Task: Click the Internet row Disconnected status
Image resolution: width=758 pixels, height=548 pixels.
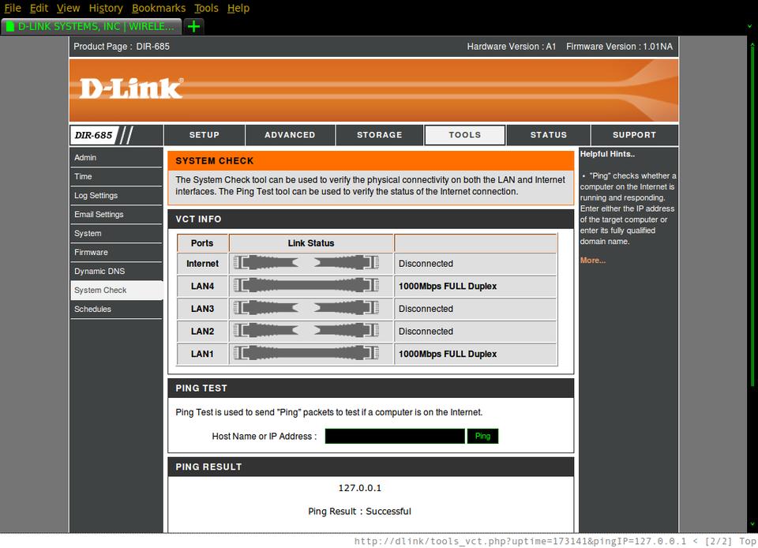Action: (426, 264)
